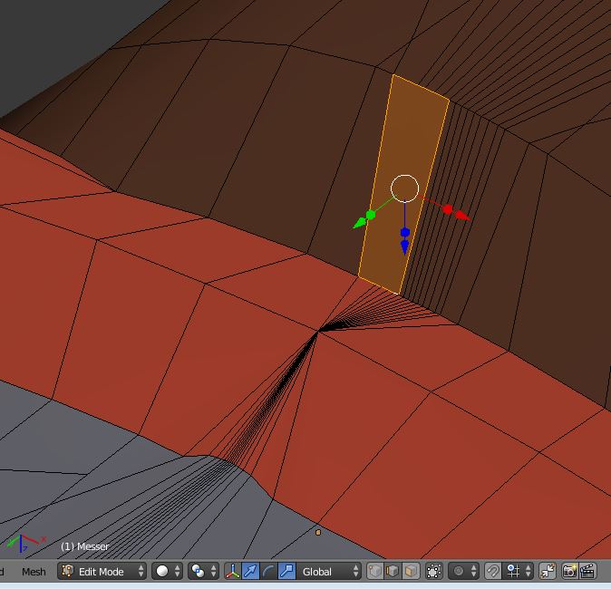The image size is (611, 589).
Task: Enable the translate manipulator arrow
Action: coord(250,571)
